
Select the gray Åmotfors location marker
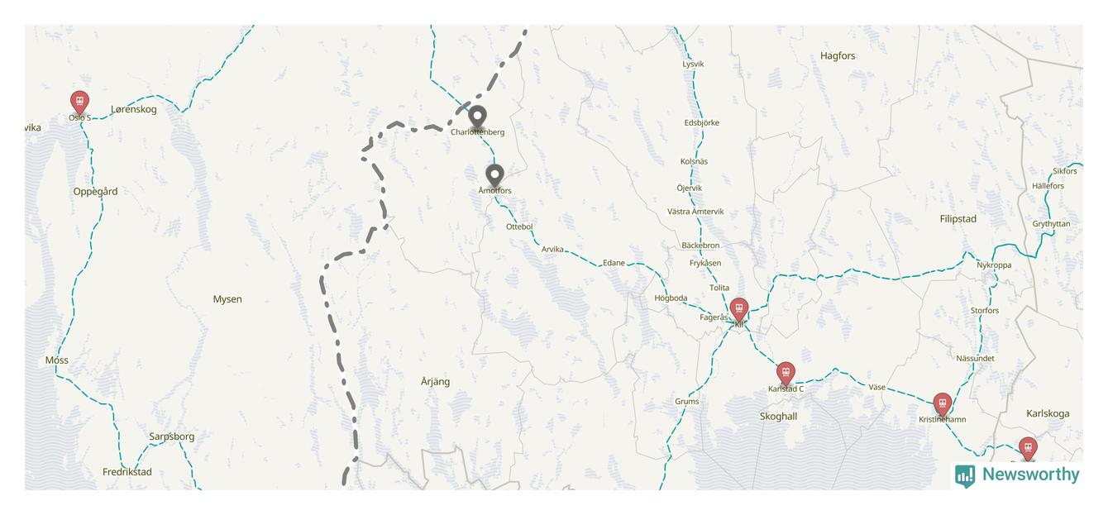494,176
